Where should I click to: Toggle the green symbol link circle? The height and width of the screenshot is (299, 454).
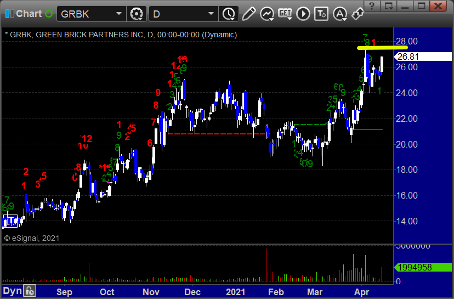point(49,14)
